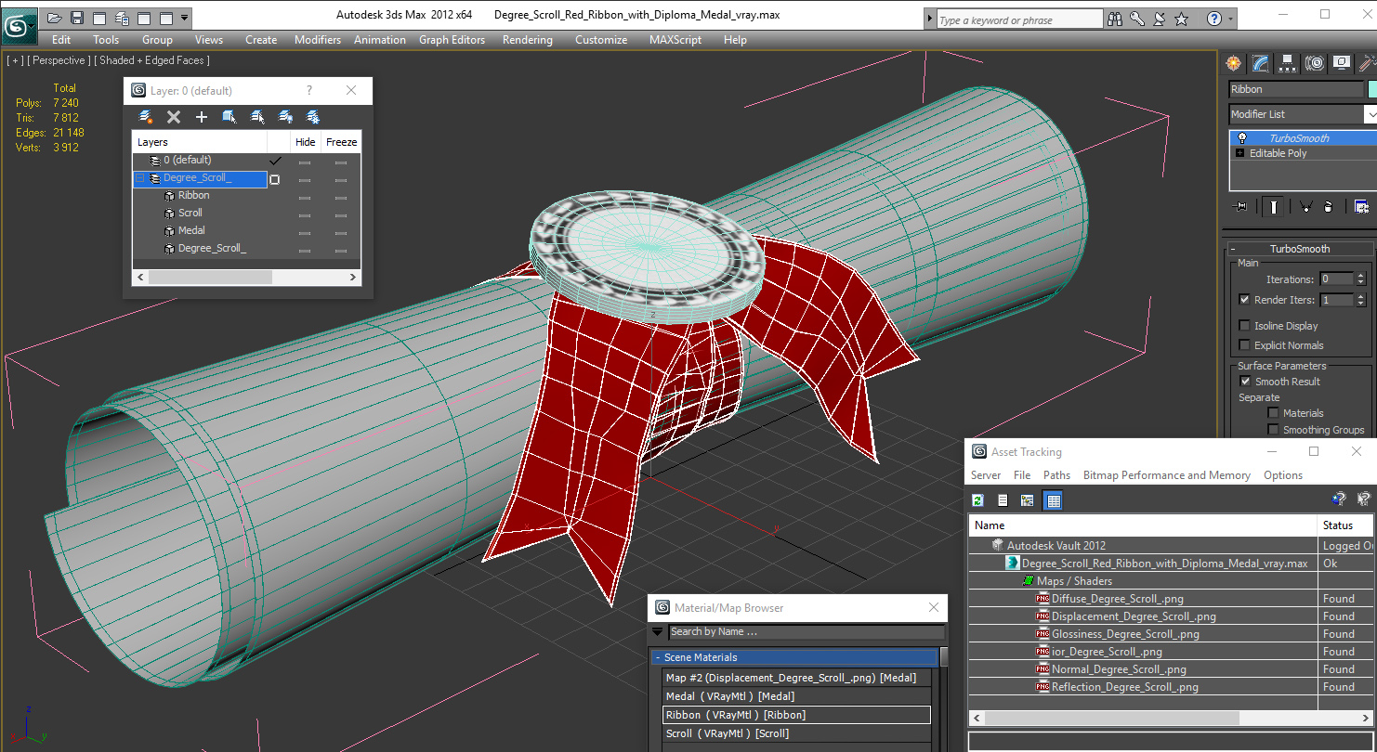Open the Rendering menu

(x=527, y=40)
